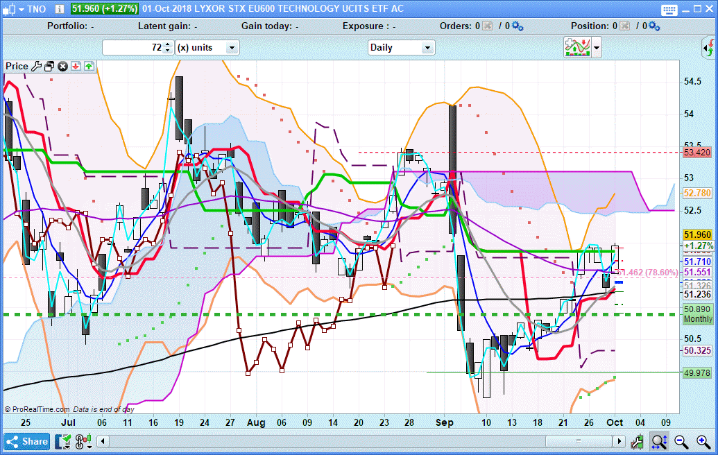718x455 pixels.
Task: Toggle the auto-zoom magnifier with arrows icon
Action: click(x=659, y=442)
